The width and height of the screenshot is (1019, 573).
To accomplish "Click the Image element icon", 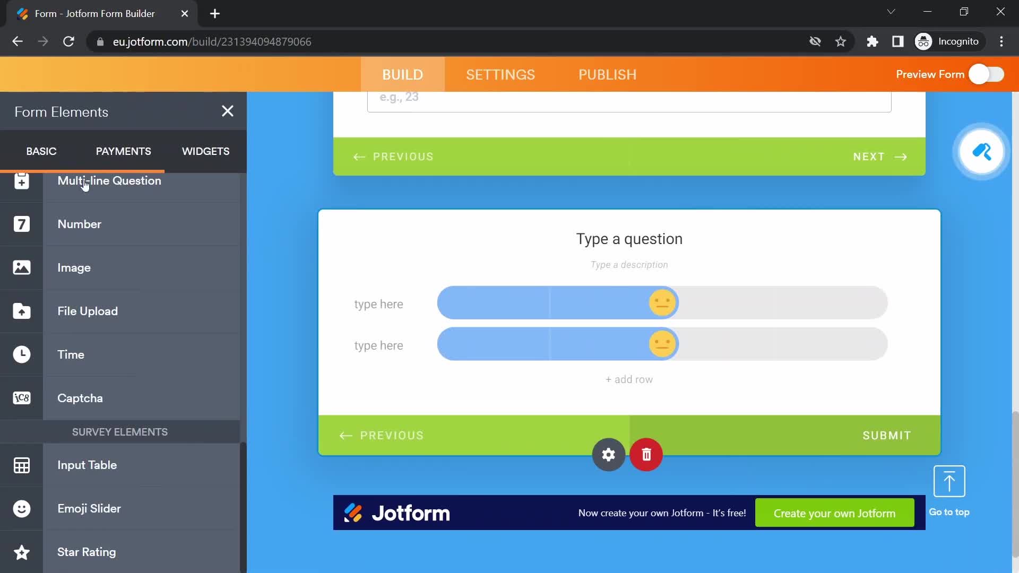I will [x=22, y=267].
